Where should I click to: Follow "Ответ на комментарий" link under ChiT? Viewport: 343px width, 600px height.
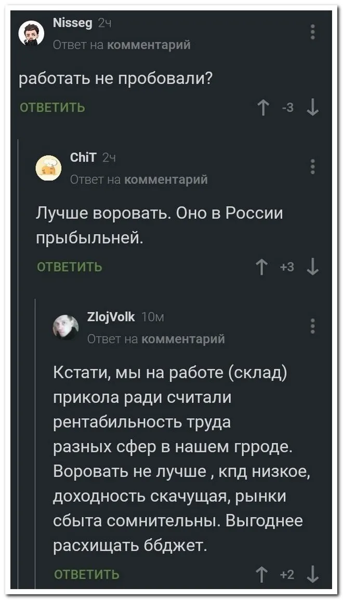point(139,179)
